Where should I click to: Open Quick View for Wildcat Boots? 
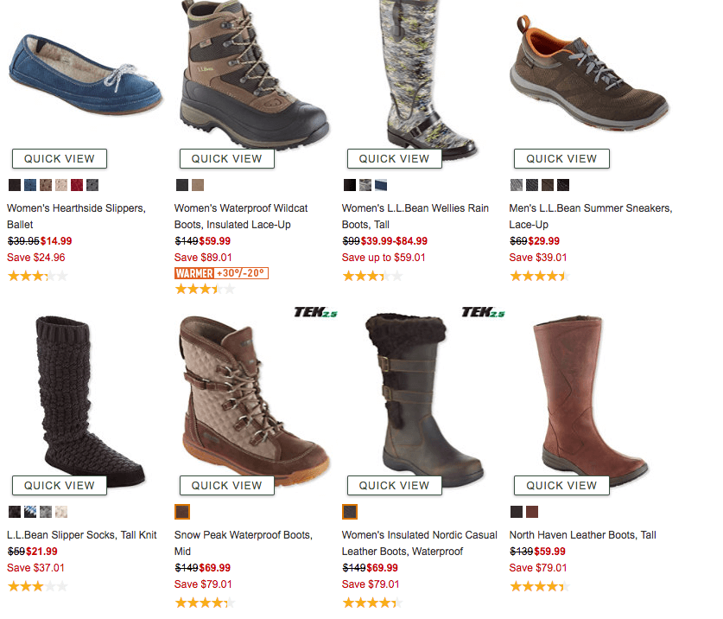pos(227,159)
